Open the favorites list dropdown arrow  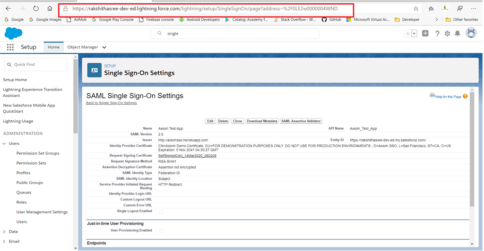pos(414,33)
